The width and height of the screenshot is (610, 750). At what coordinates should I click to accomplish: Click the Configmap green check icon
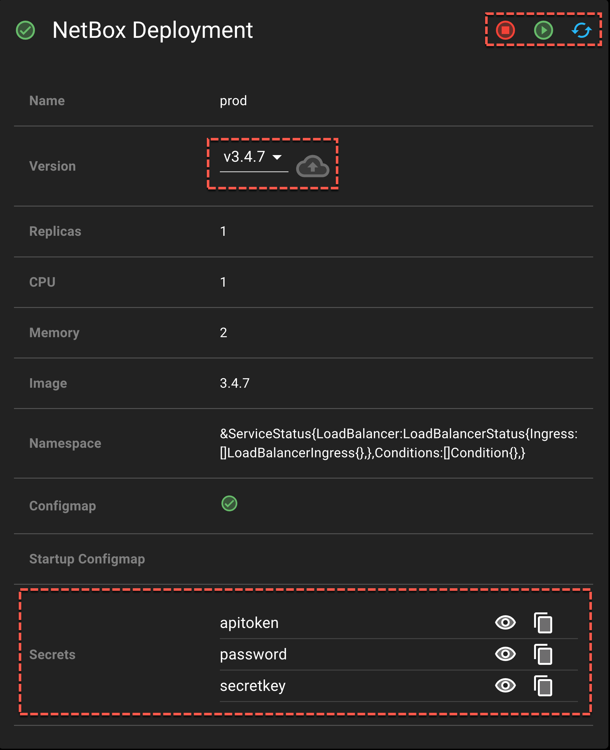(229, 504)
